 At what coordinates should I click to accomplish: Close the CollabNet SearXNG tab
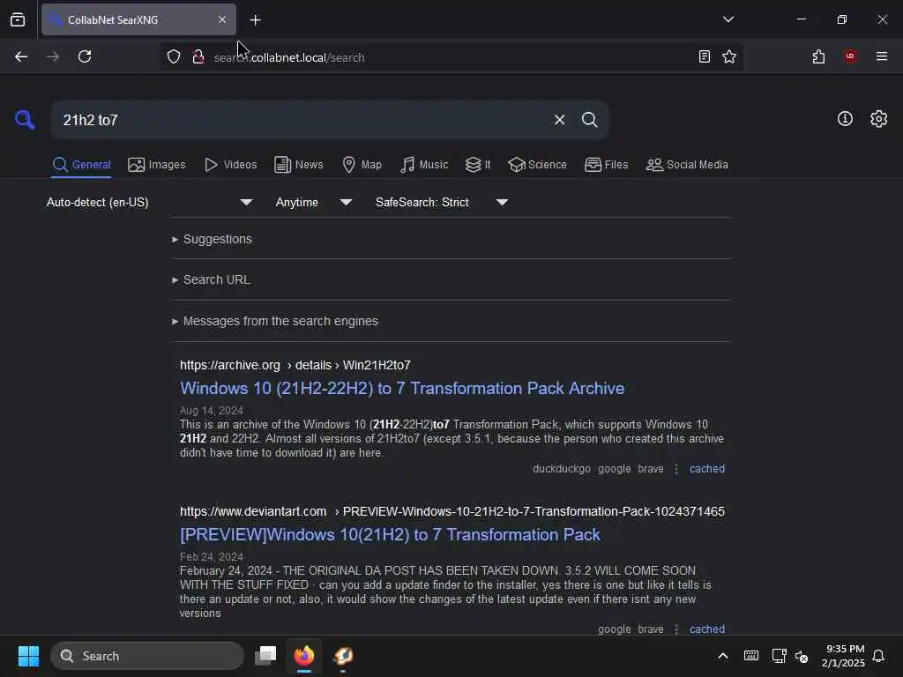(222, 19)
